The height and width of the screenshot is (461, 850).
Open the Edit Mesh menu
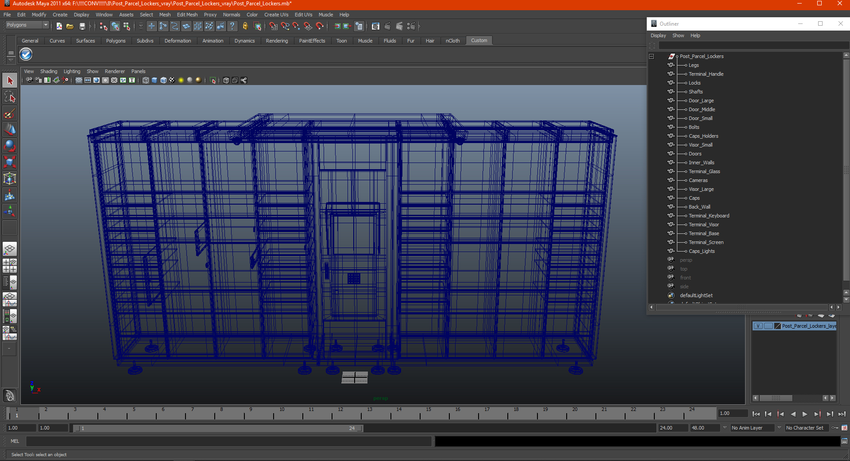(187, 15)
